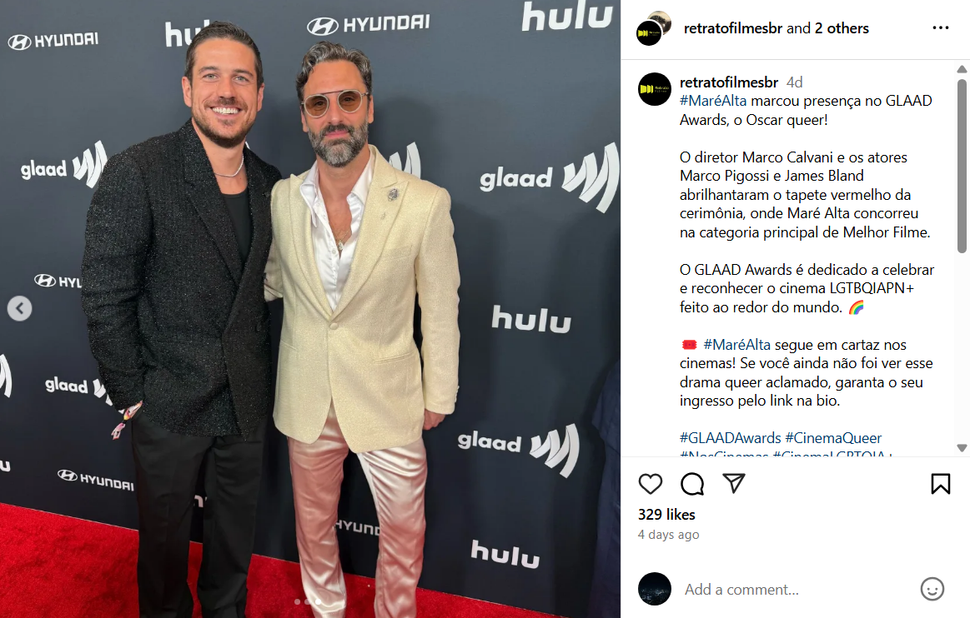Open the #GLAADAwards hashtag
Viewport: 970px width, 618px height.
[x=730, y=438]
